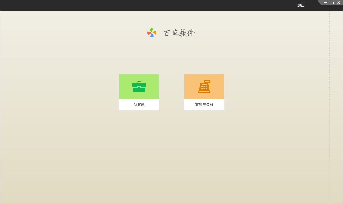
Task: Click the dashed vertical divider line
Action: [329, 137]
